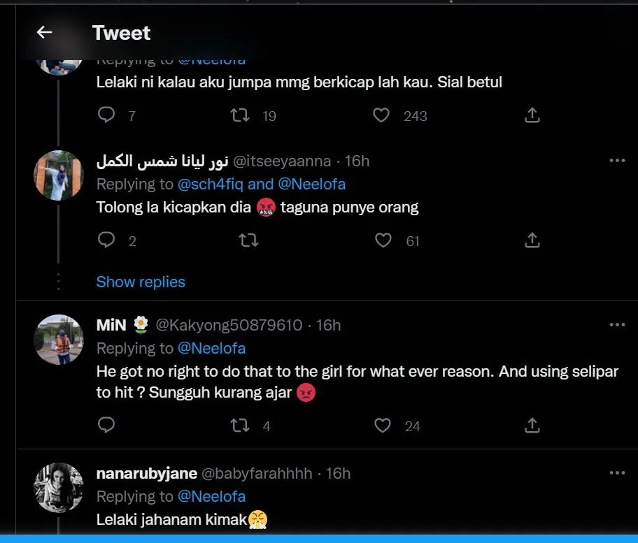Screen dimensions: 638x543
Task: Open more options for @itseeyaanna's tweet
Action: pyautogui.click(x=616, y=161)
